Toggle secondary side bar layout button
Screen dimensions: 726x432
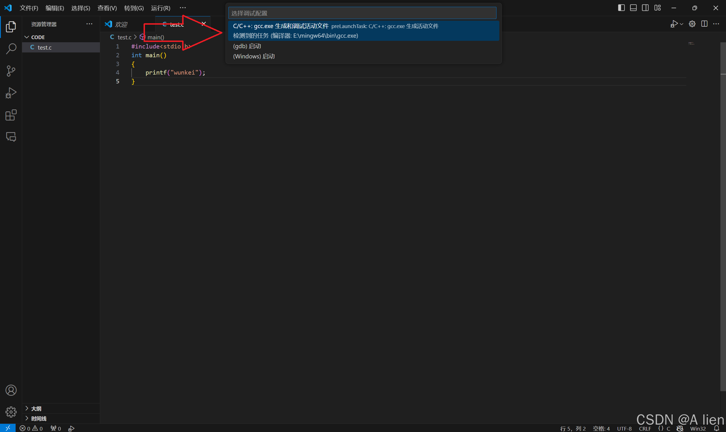click(x=645, y=8)
